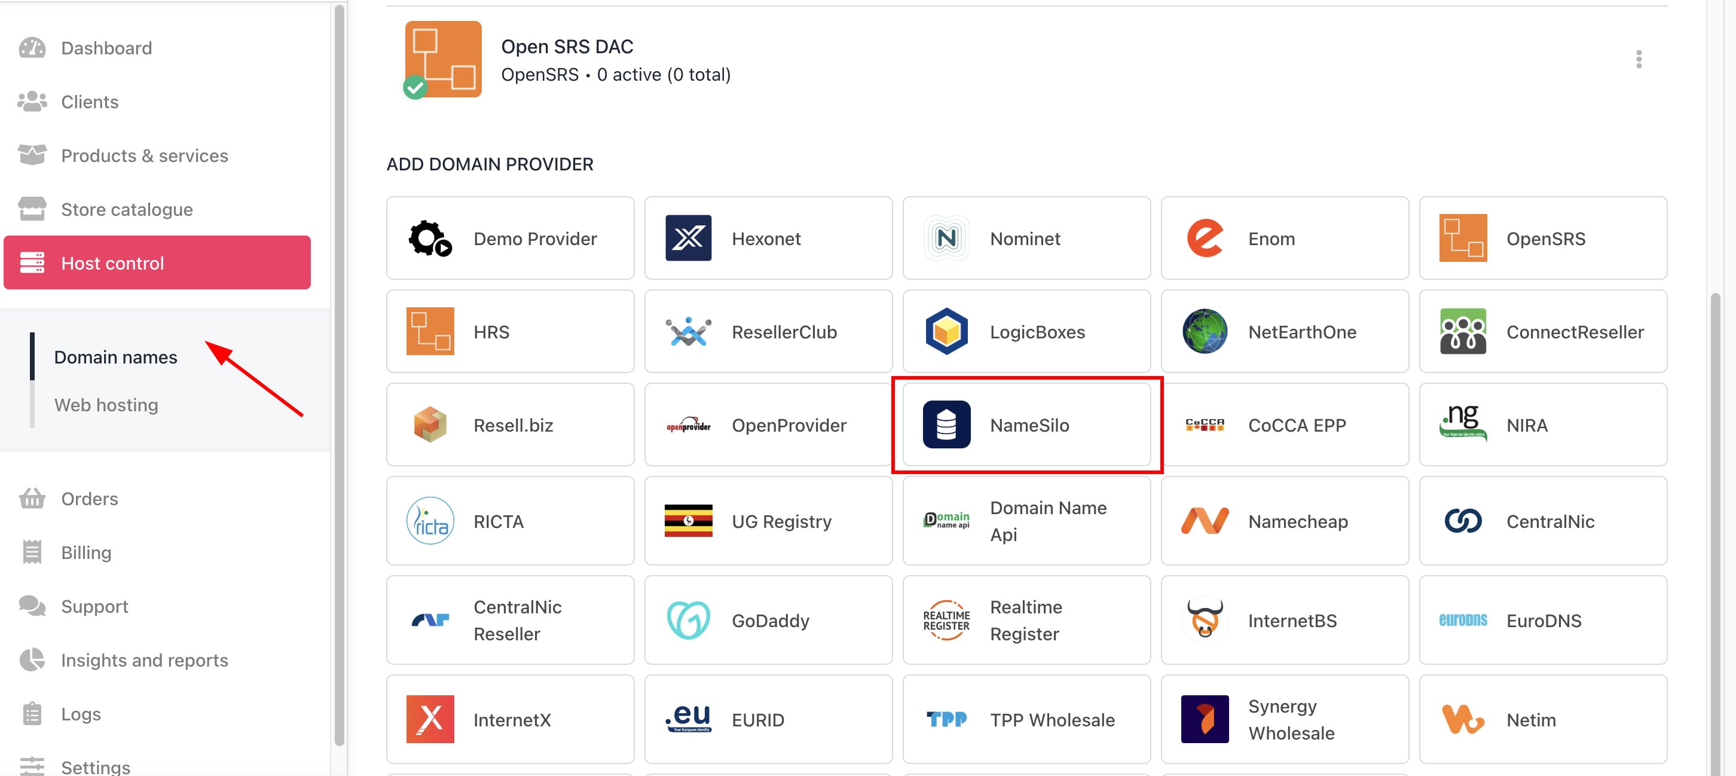
Task: Open the Open SRS DAC provider entry
Action: click(1026, 60)
